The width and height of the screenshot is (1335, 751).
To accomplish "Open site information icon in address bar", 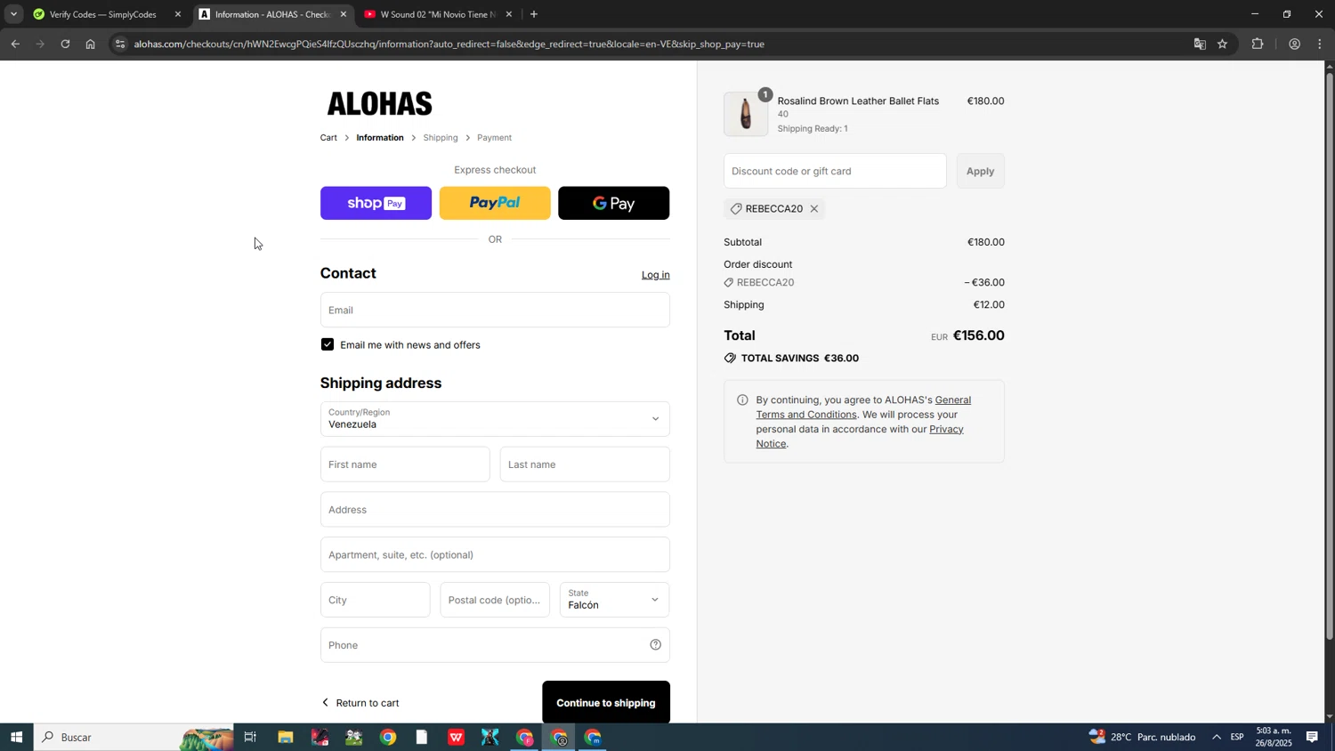I will (121, 44).
